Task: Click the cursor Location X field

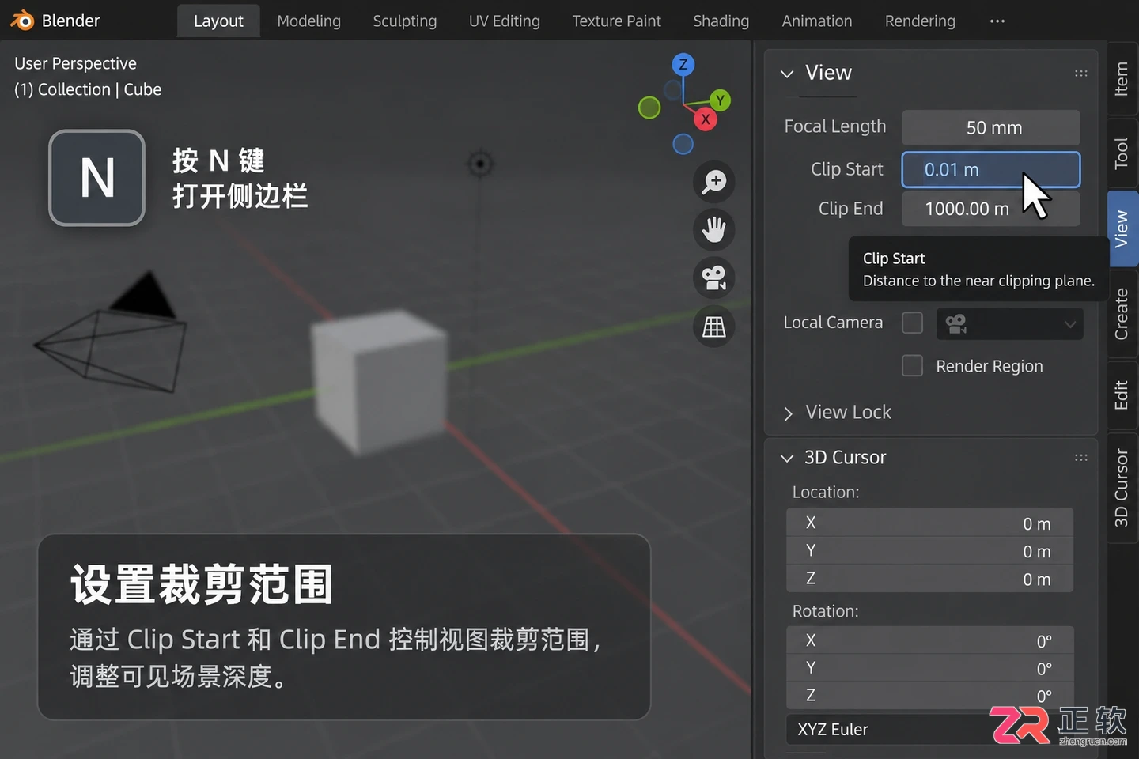Action: click(x=930, y=523)
